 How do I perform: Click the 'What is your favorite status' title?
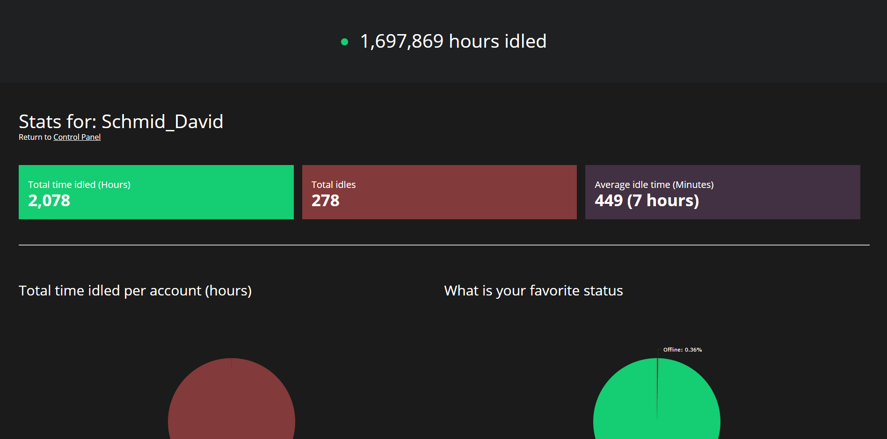pyautogui.click(x=533, y=291)
